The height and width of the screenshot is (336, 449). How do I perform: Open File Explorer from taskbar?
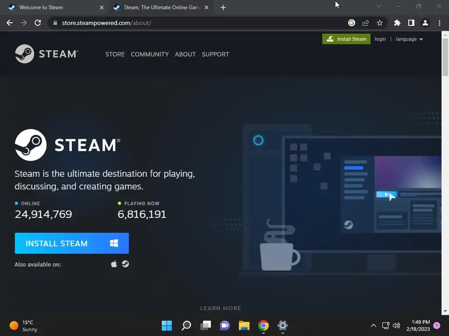coord(244,325)
